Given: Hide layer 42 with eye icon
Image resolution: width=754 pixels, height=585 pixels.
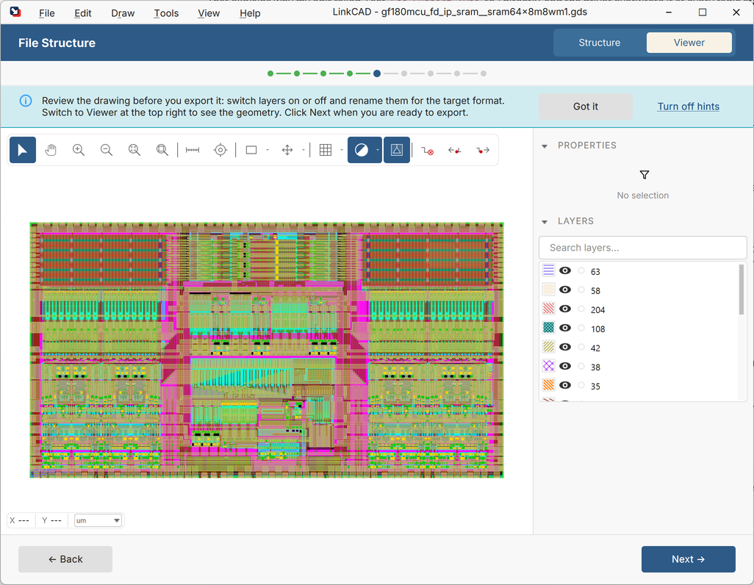Looking at the screenshot, I should 565,347.
